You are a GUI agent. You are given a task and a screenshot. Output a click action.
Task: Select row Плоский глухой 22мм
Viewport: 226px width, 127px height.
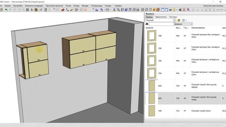pyautogui.click(x=185, y=111)
